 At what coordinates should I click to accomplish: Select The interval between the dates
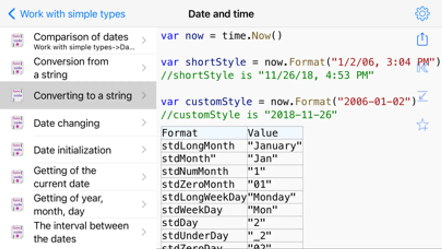click(x=81, y=232)
